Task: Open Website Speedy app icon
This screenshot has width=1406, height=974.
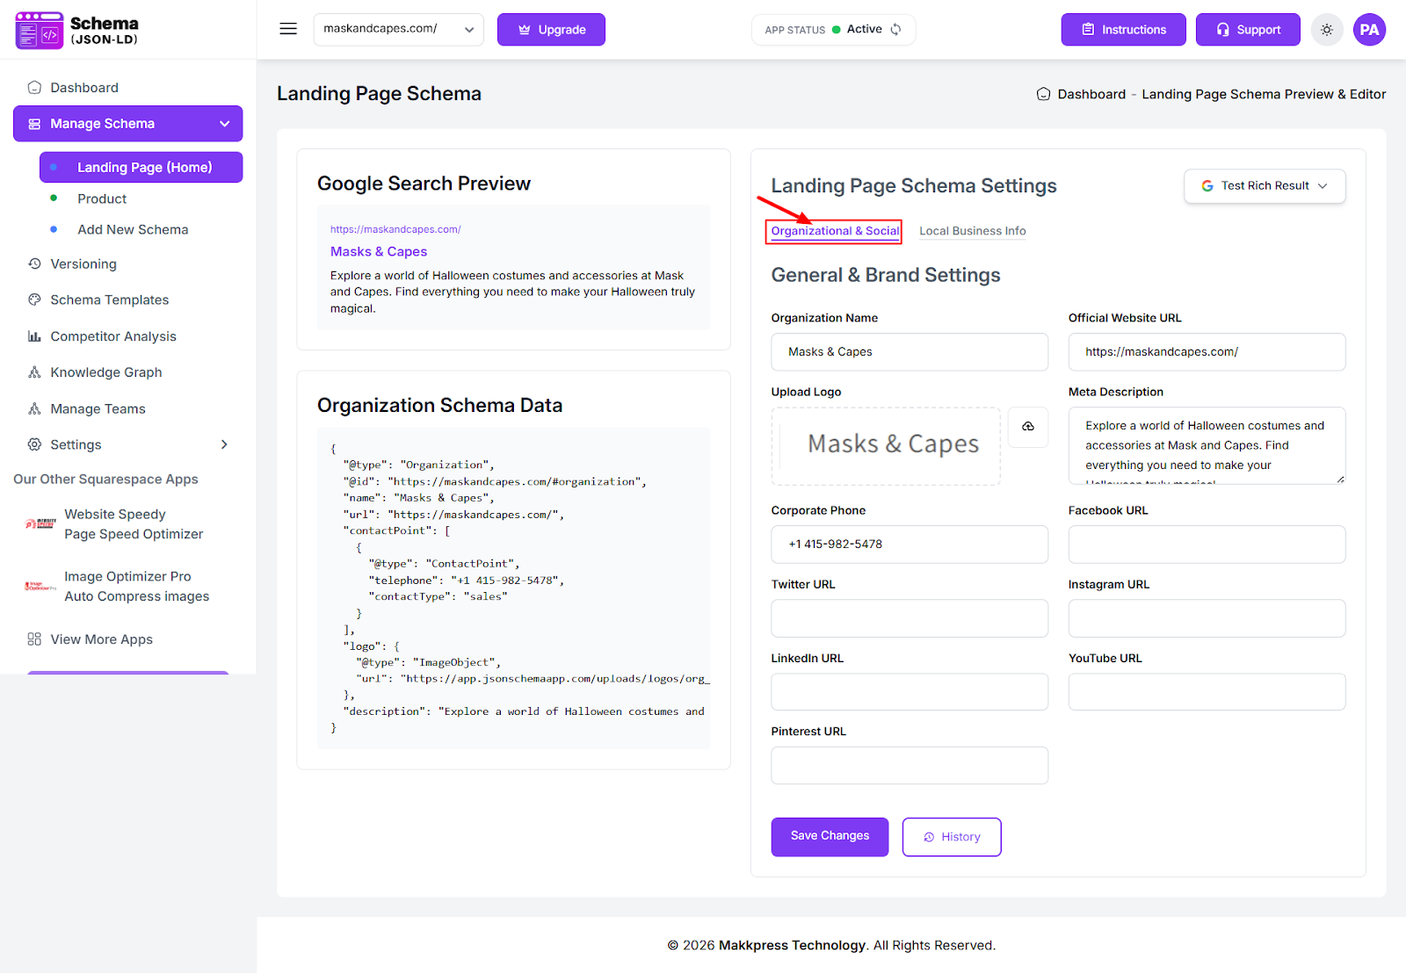Action: (x=40, y=524)
